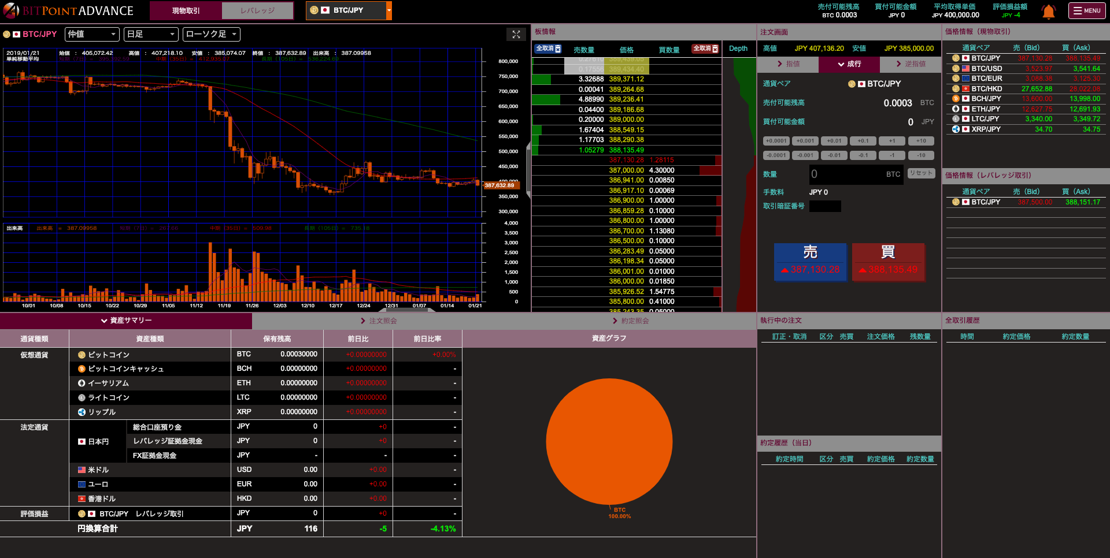Select Bitcoin Cash BCH/JPY coin icon
This screenshot has width=1110, height=558.
click(956, 99)
